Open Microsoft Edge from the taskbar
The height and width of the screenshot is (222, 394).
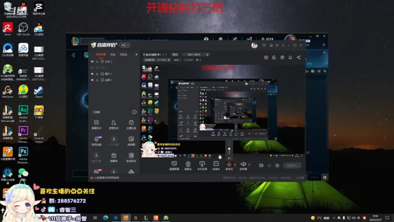pos(105,218)
